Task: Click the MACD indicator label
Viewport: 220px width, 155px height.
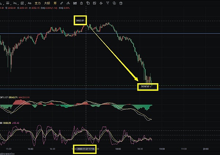Action: 25,97
